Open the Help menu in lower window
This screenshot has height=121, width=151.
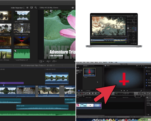116,62
